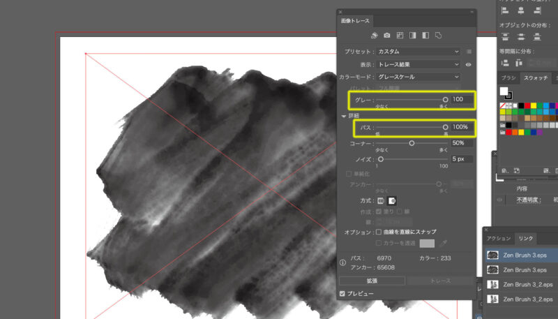Click the 拡張 button
Image resolution: width=558 pixels, height=319 pixels.
pos(372,281)
